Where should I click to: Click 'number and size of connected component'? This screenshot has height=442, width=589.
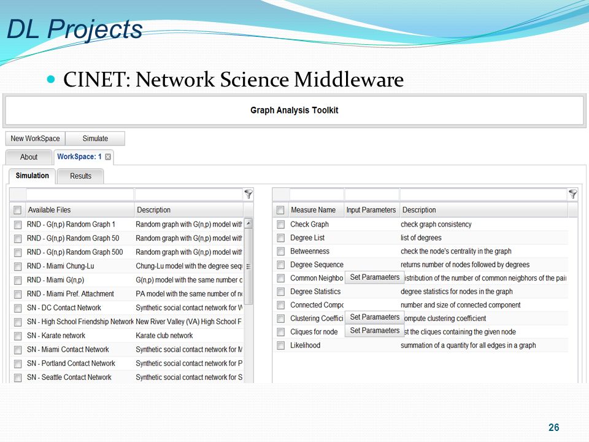461,305
